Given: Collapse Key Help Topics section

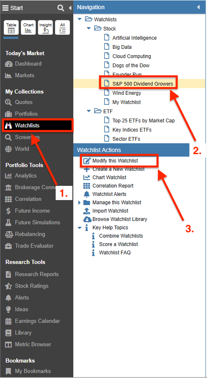Looking at the screenshot, I should coord(80,228).
